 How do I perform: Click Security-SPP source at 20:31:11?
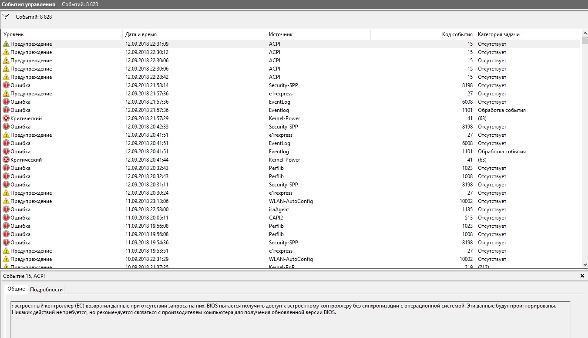(284, 185)
